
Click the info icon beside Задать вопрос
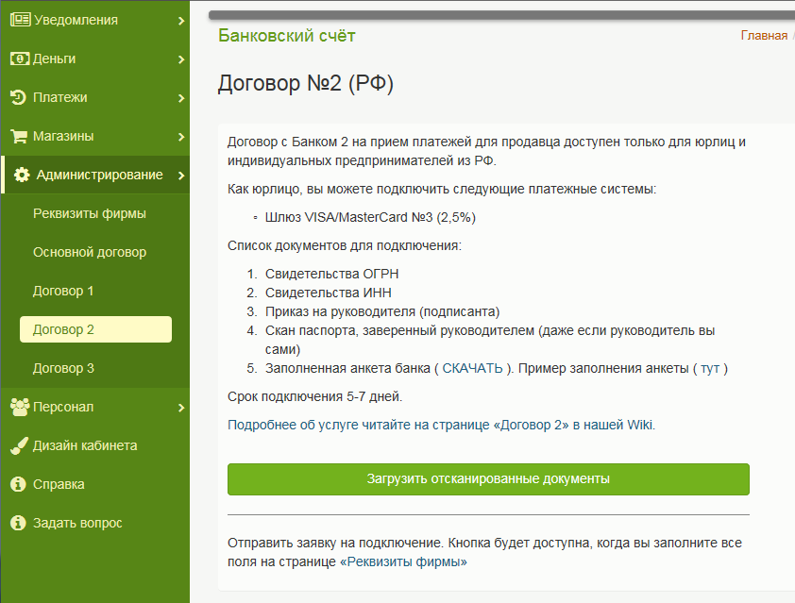pos(17,523)
